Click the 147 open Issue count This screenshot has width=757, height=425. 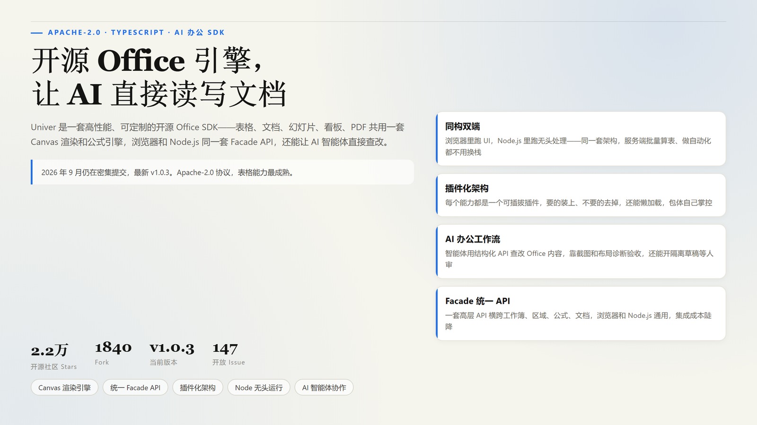tap(225, 348)
